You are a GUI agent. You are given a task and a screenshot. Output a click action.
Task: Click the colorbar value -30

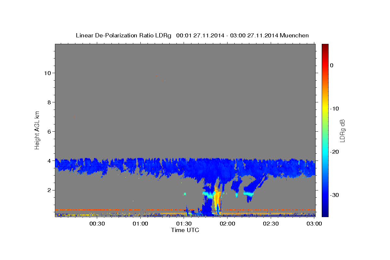tap(334, 195)
